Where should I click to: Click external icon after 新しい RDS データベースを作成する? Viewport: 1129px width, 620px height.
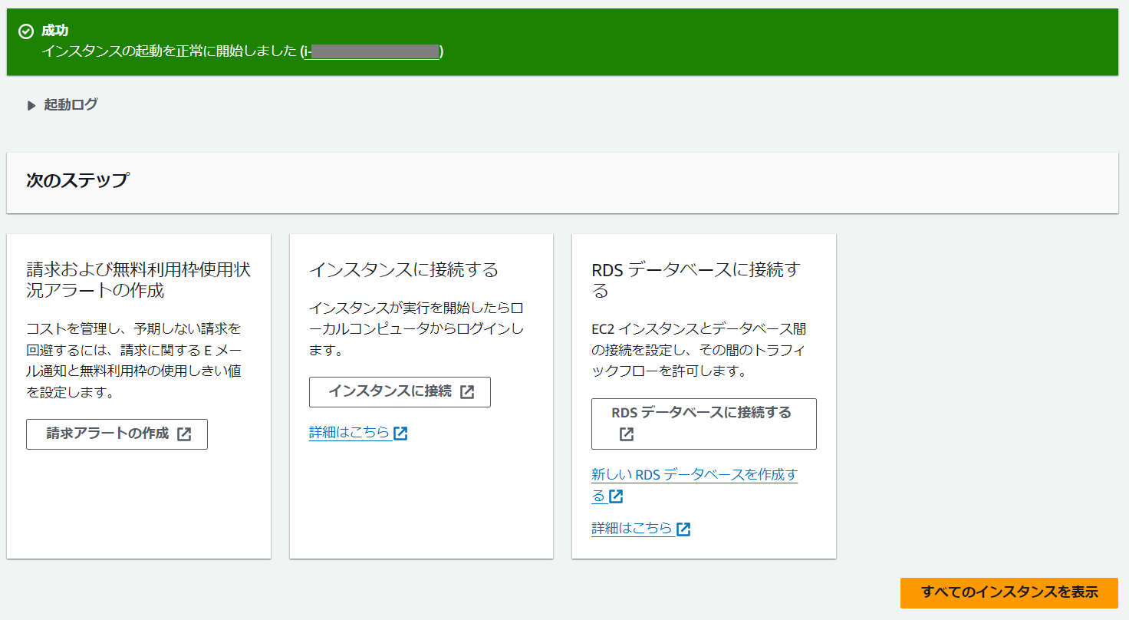pyautogui.click(x=616, y=496)
